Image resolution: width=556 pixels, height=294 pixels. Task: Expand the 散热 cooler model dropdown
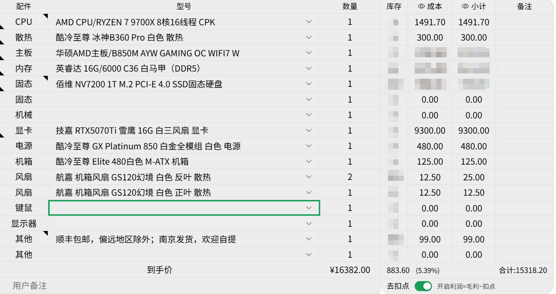[x=309, y=37]
